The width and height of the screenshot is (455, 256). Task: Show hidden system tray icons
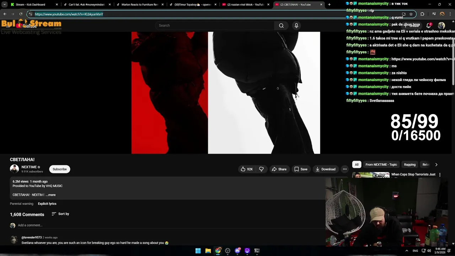[x=407, y=251]
